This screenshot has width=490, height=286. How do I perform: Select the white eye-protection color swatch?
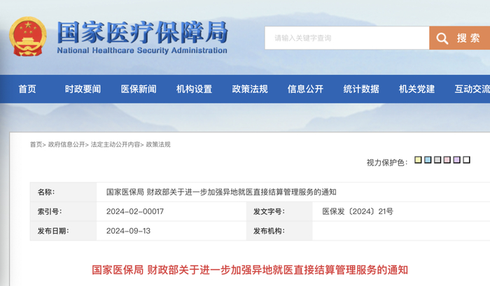pos(467,160)
